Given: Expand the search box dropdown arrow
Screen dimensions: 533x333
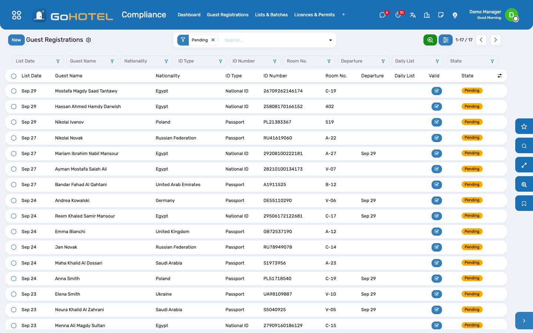Looking at the screenshot, I should (x=331, y=40).
